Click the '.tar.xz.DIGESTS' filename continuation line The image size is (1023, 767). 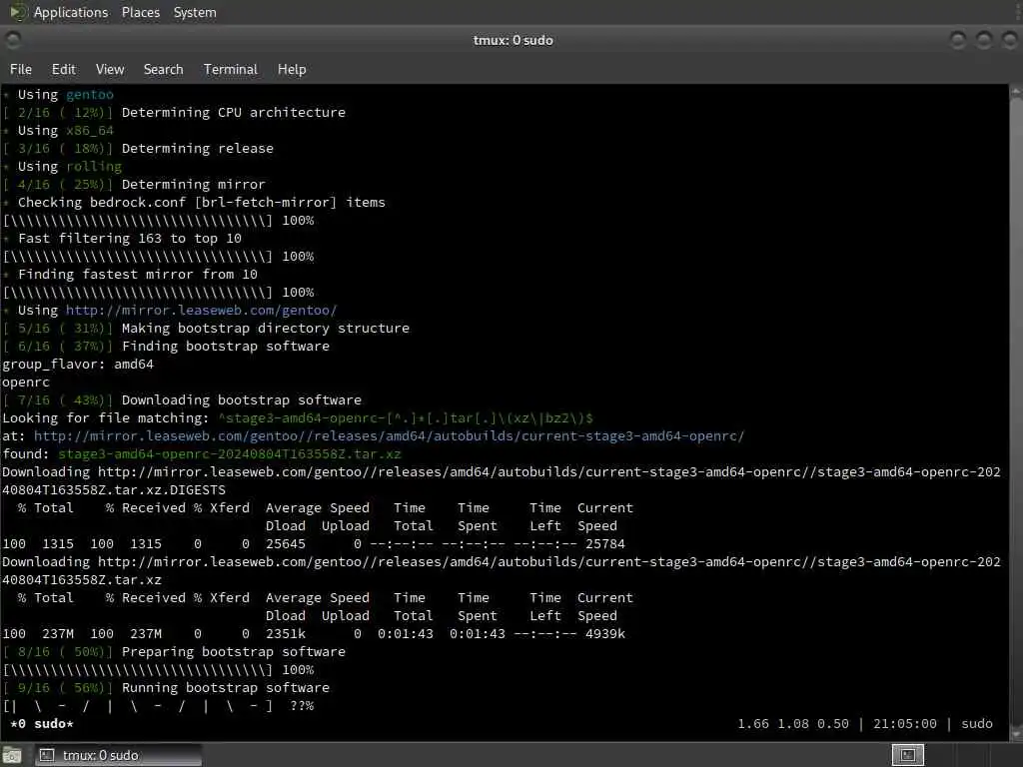[x=114, y=489]
